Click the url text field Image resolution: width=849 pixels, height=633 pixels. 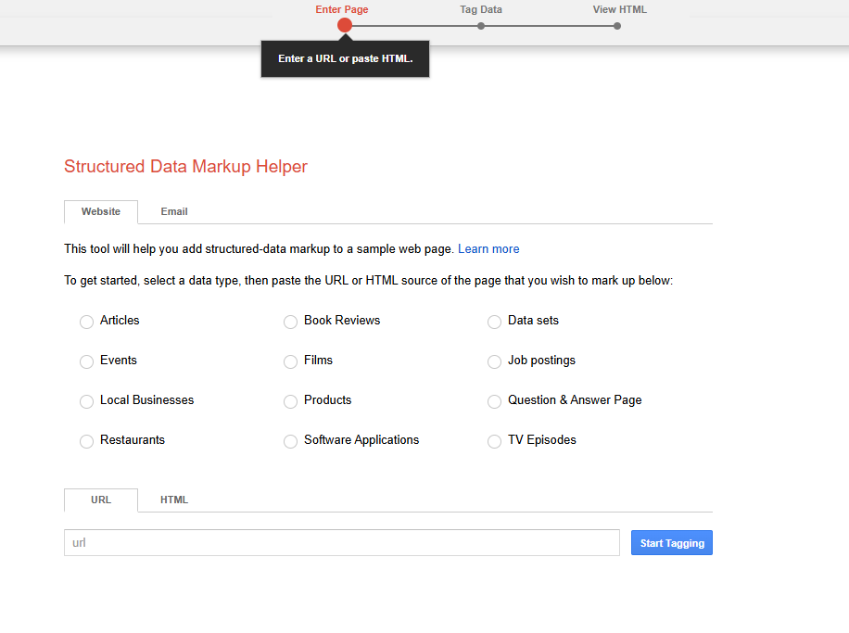pyautogui.click(x=342, y=542)
